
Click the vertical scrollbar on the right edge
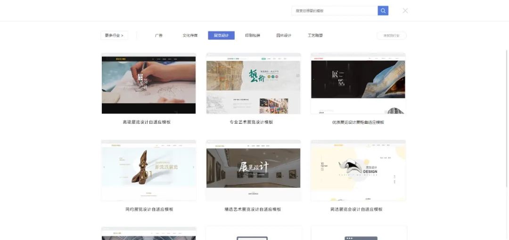coord(507,119)
